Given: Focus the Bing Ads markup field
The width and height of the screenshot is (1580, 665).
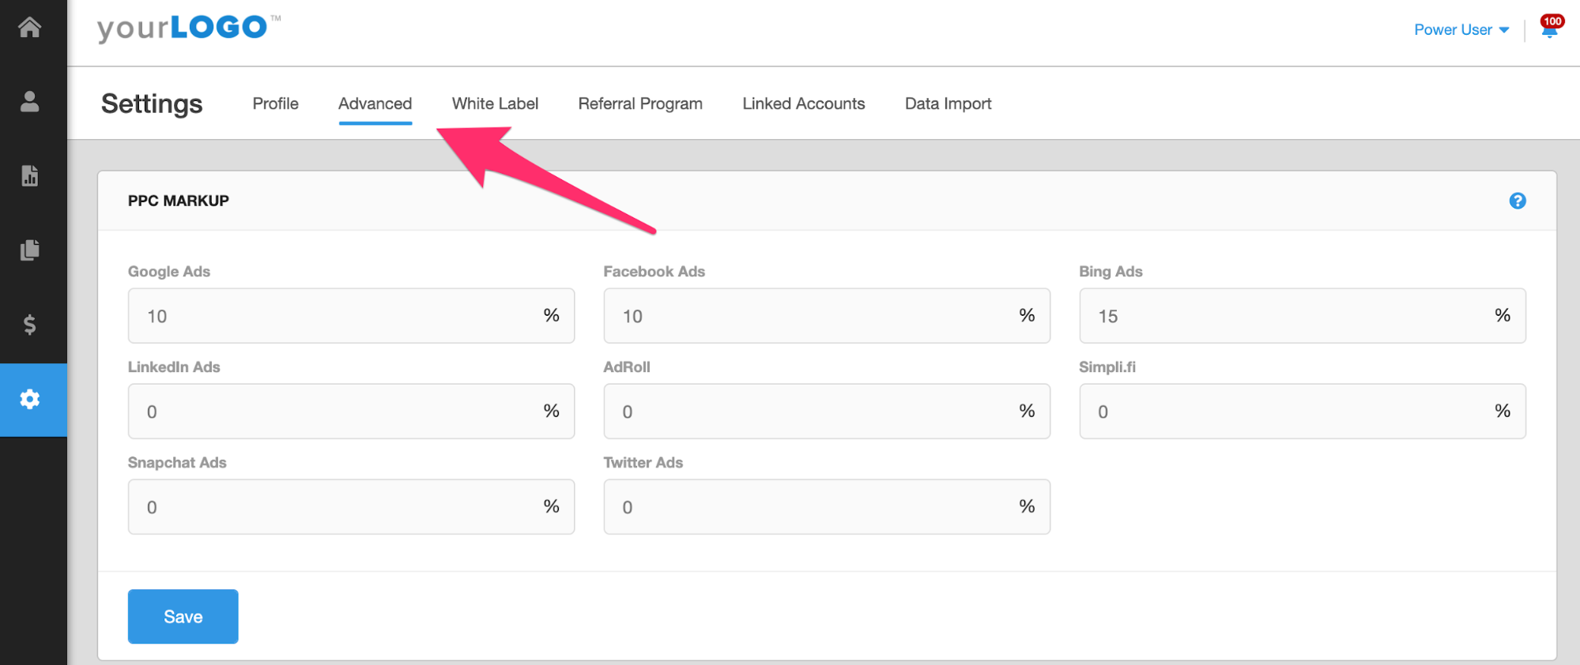Looking at the screenshot, I should click(1302, 316).
